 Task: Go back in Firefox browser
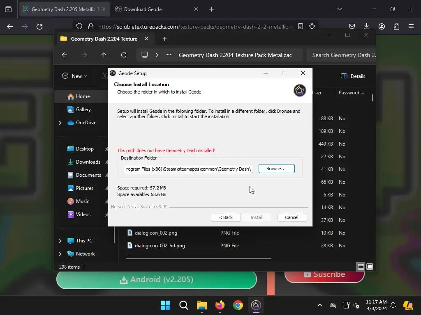10,27
